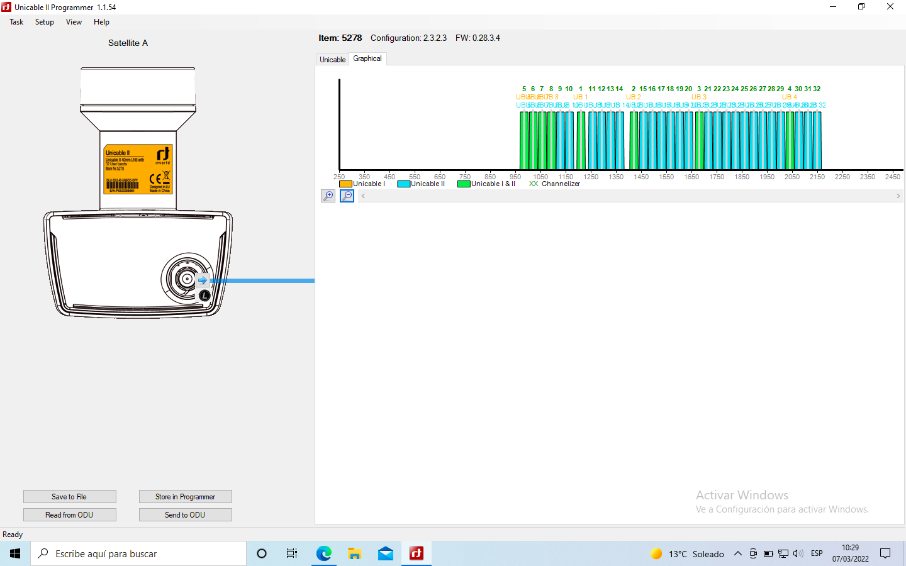Open the Setup menu
The image size is (906, 566).
tap(44, 22)
